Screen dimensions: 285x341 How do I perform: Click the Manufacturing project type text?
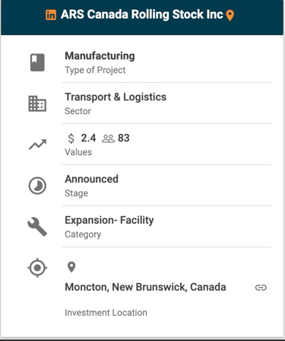100,56
